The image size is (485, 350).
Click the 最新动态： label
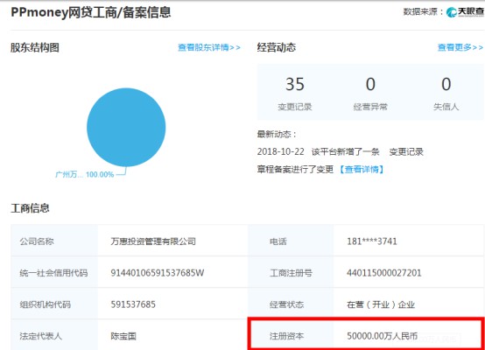click(x=277, y=135)
